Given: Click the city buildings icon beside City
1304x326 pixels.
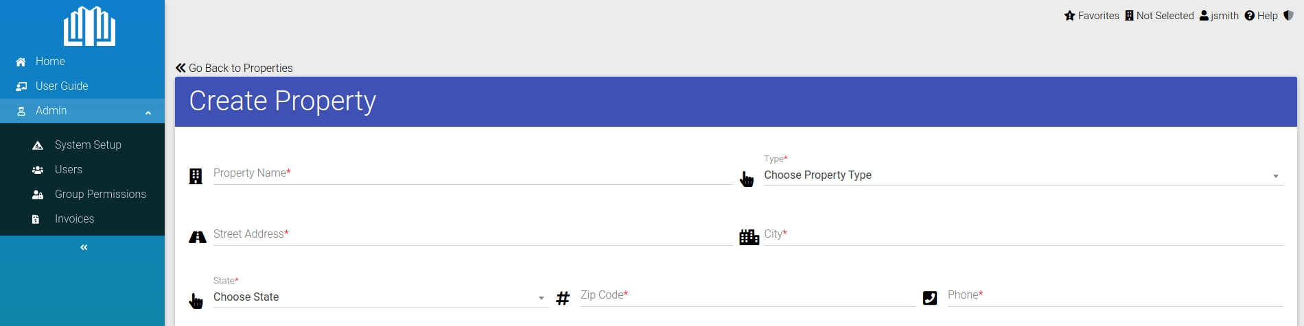Looking at the screenshot, I should pyautogui.click(x=749, y=237).
